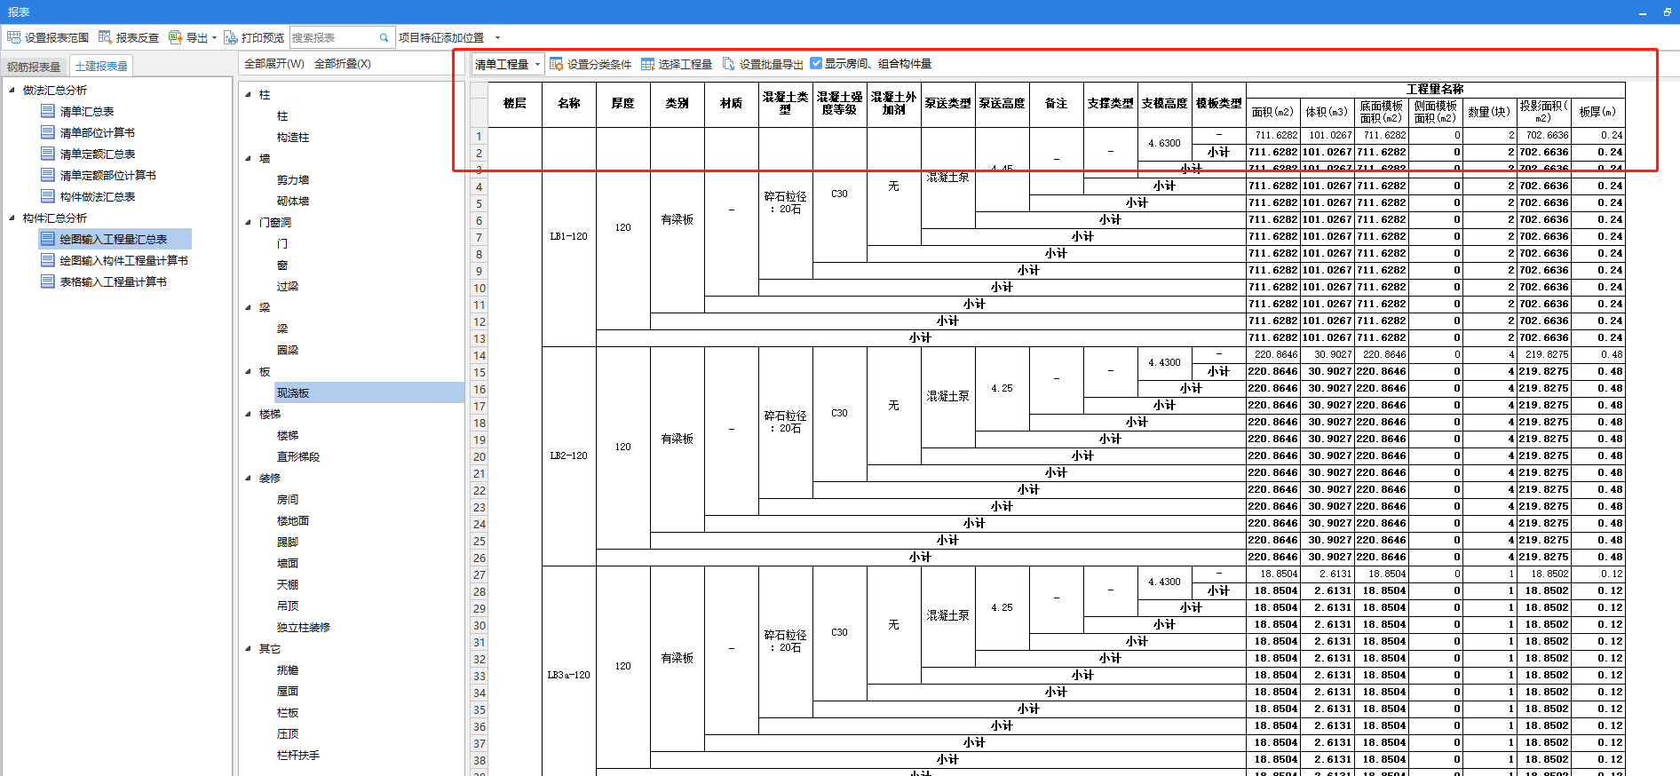The height and width of the screenshot is (776, 1680).
Task: Collapse the 板 category node
Action: click(249, 371)
